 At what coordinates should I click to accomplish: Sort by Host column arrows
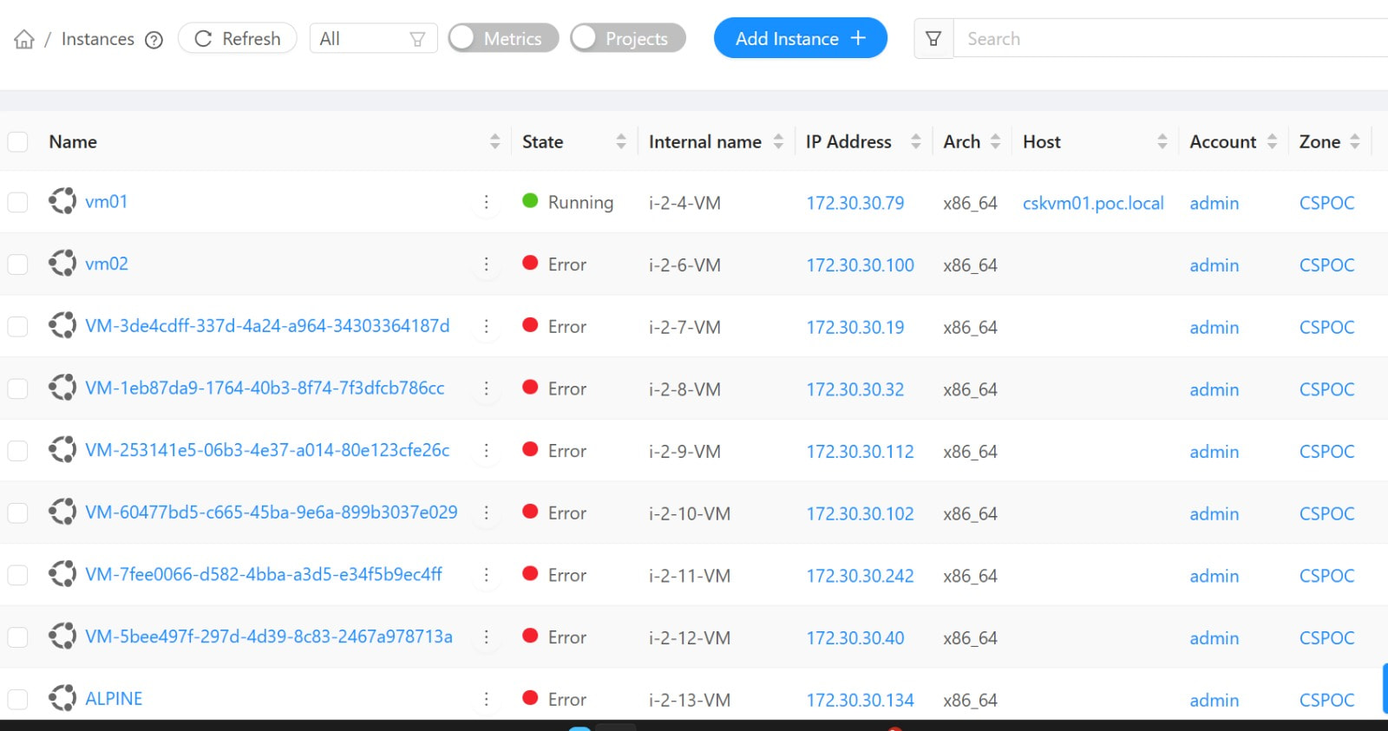1162,141
